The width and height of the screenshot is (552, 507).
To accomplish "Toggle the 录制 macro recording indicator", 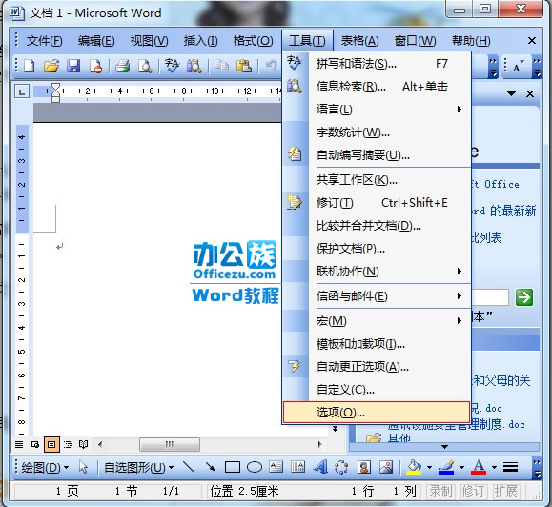I will click(x=440, y=491).
